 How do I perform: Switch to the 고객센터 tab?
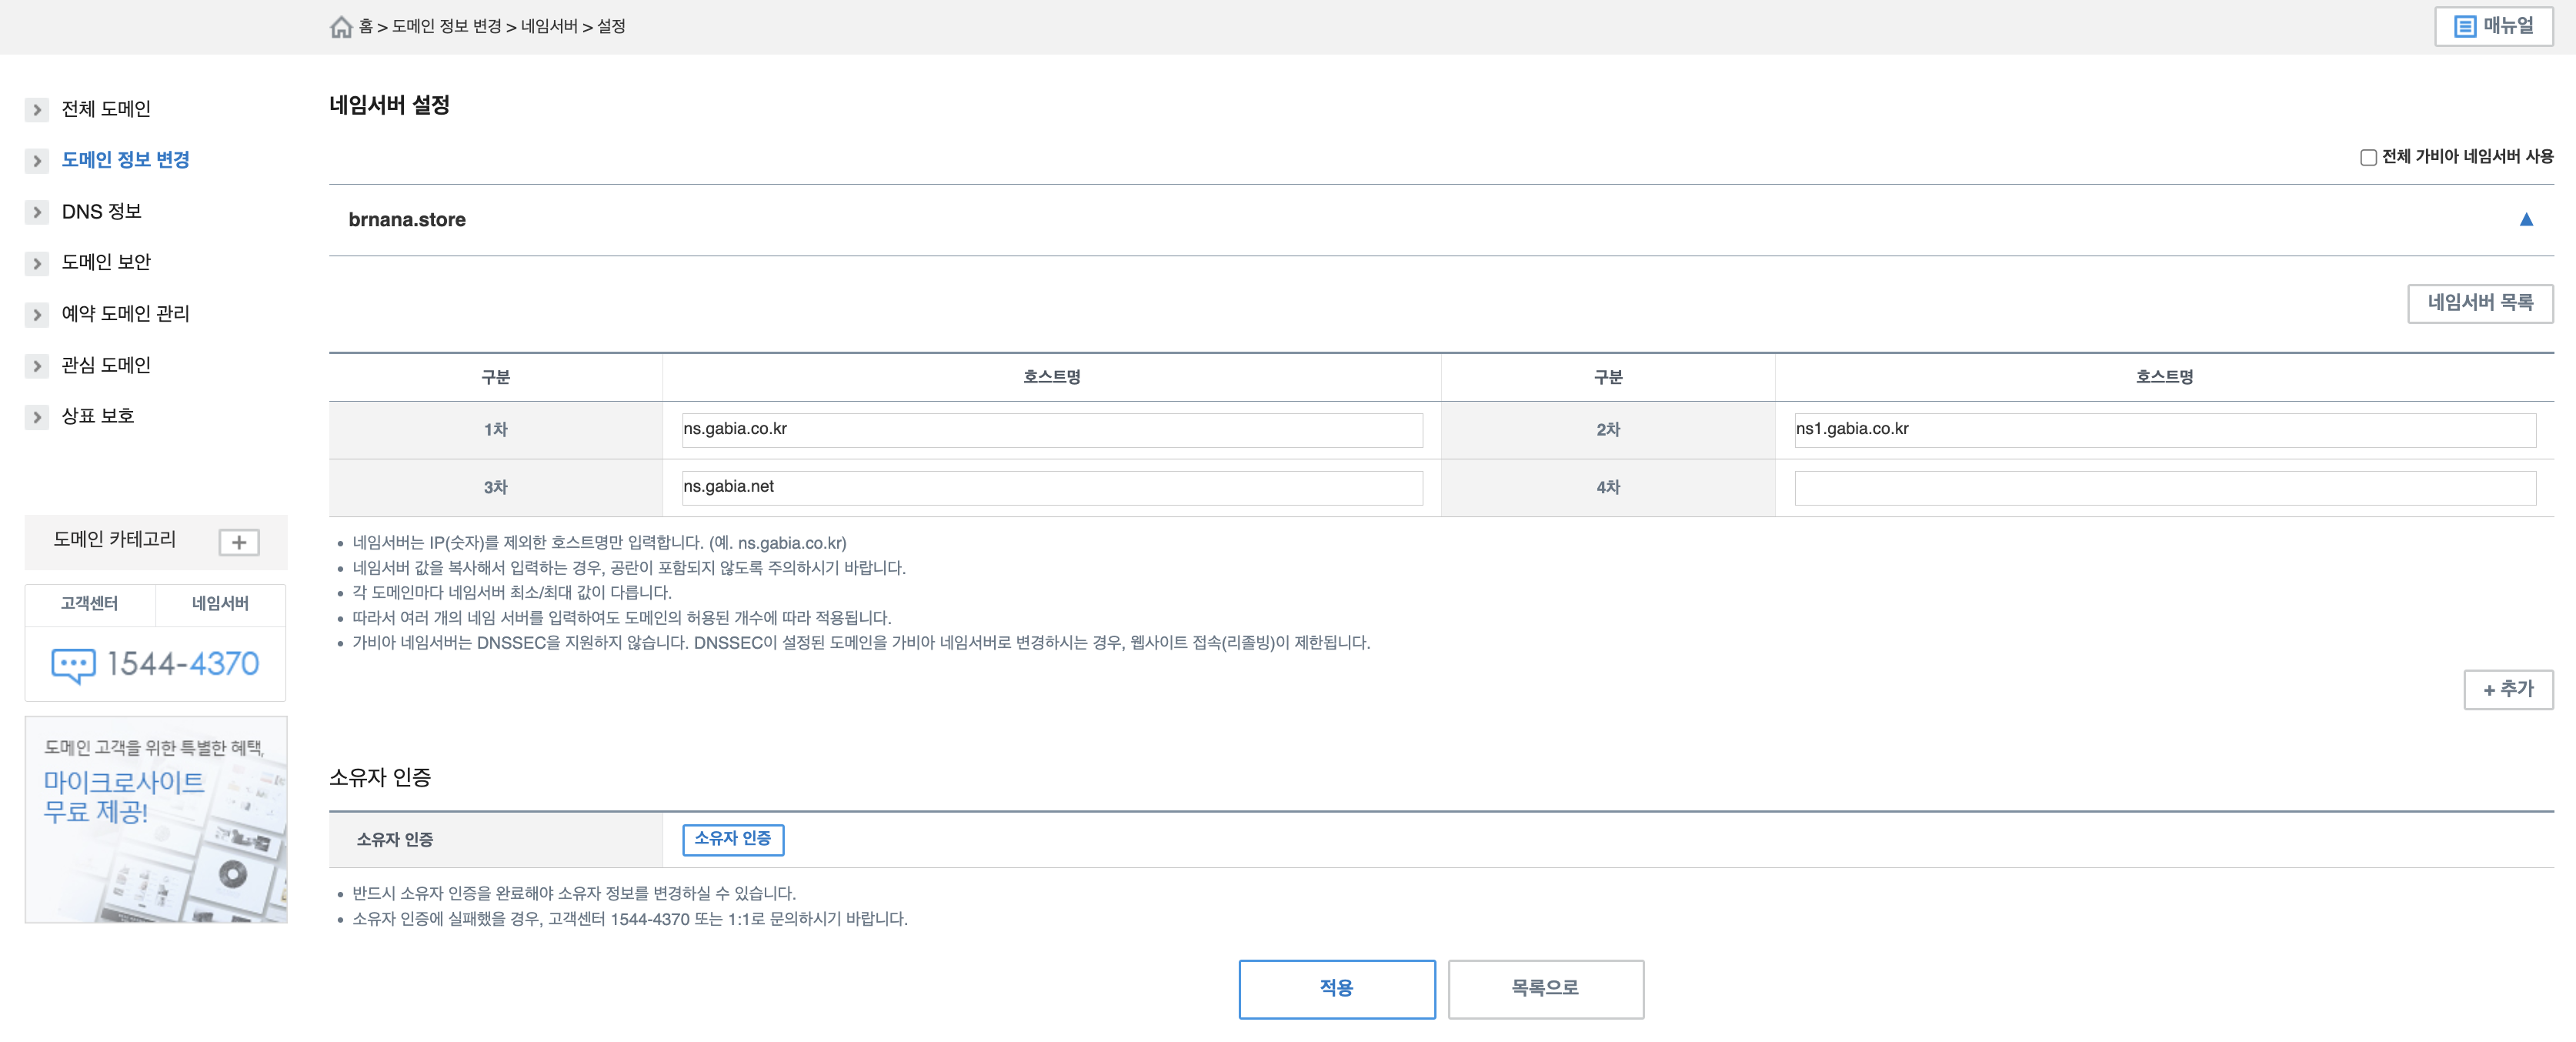pos(89,604)
